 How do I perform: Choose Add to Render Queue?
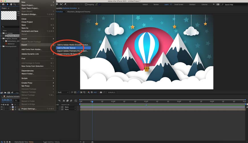click(73, 48)
